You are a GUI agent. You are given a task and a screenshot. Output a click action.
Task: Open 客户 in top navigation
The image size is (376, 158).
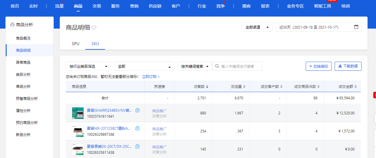tap(176, 6)
